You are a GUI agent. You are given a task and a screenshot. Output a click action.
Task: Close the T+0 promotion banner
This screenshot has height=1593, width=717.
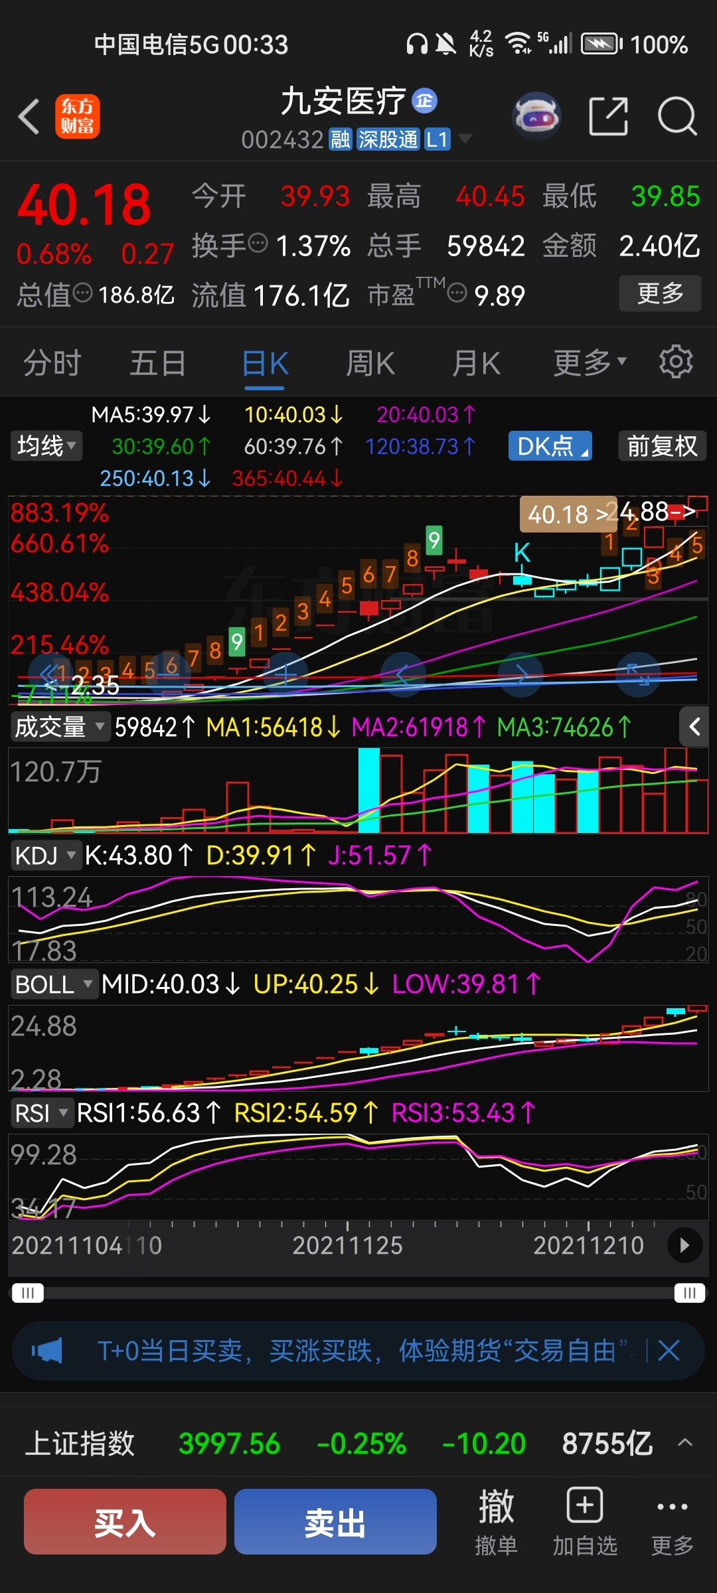[x=669, y=1350]
